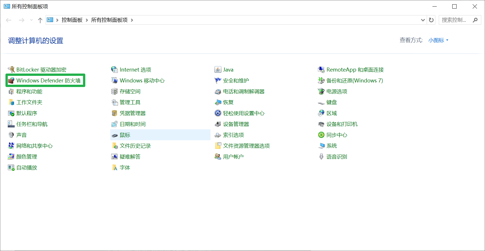Open the 用户帐户 icon
Viewport: 485px width, 251px height.
coord(218,157)
